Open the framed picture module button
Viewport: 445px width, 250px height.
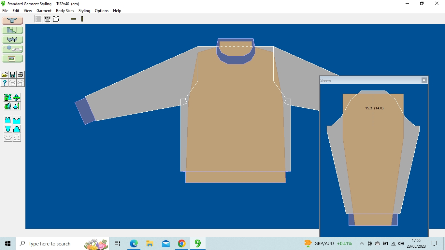[12, 59]
